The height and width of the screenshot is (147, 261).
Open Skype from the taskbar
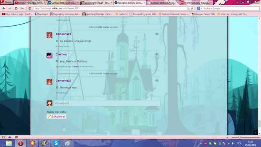(x=56, y=143)
